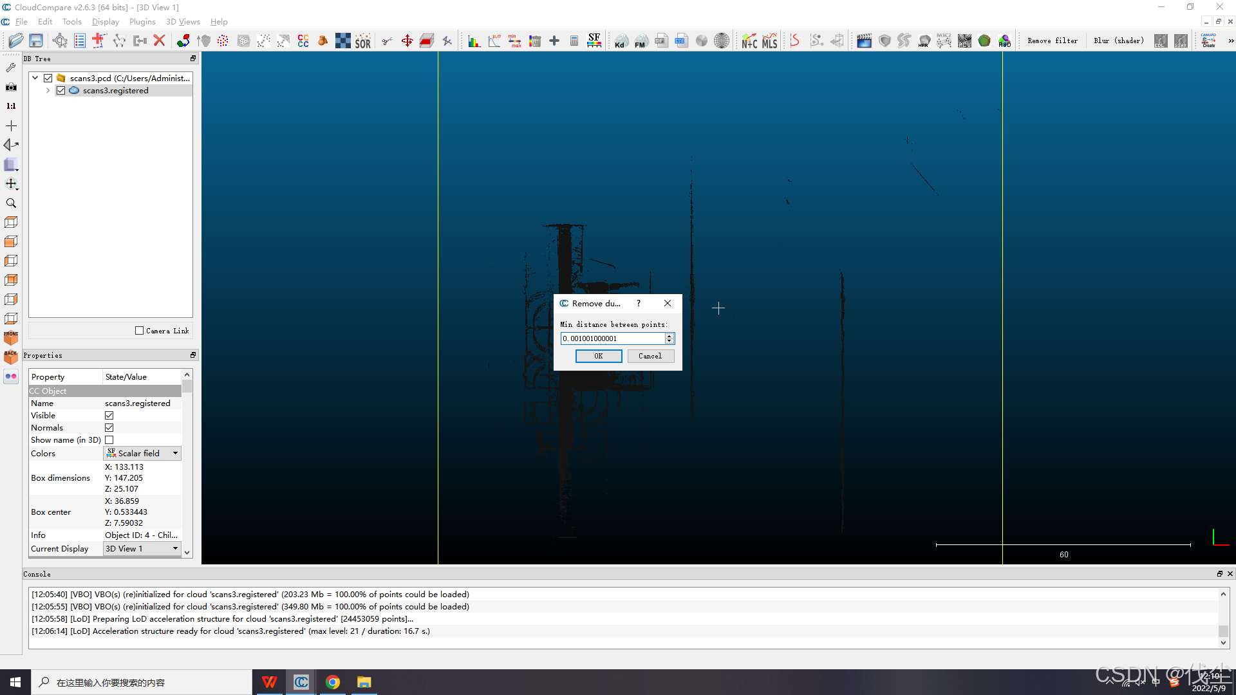
Task: Open the Current Display 3D View dropdown
Action: pyautogui.click(x=142, y=549)
